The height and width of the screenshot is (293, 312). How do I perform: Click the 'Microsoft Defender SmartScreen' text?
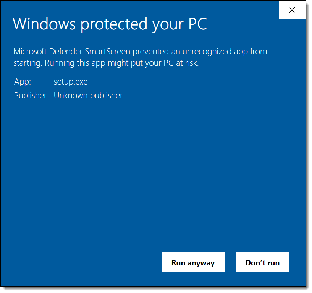[x=72, y=51]
